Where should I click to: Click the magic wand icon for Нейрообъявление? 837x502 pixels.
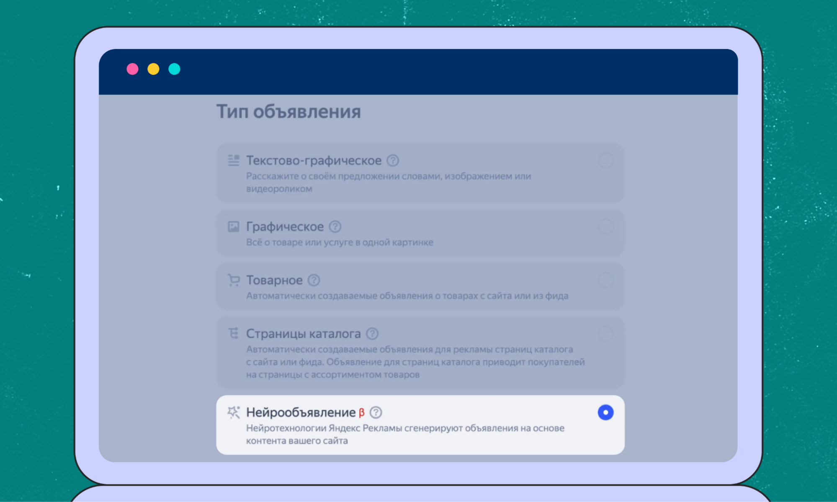pos(233,412)
